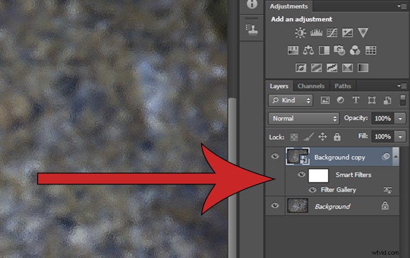Open the Adjustments panel menu
Image resolution: width=410 pixels, height=258 pixels.
tap(402, 6)
